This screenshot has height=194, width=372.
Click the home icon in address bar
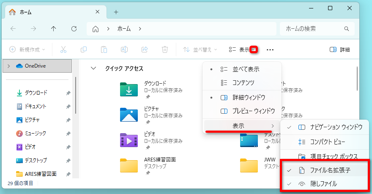click(x=96, y=29)
